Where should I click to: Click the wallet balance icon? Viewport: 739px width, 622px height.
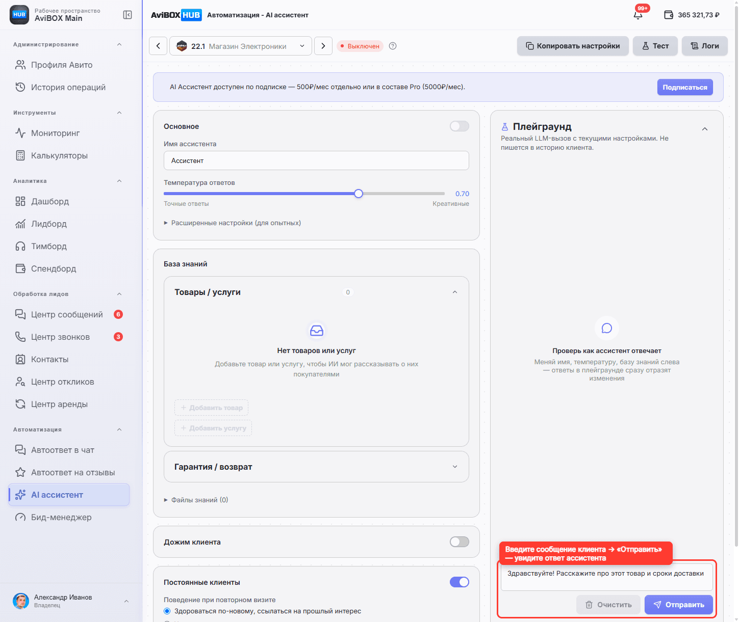[x=669, y=15]
